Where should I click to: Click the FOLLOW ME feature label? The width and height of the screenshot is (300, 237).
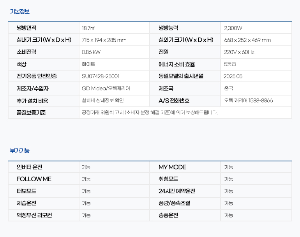coord(34,179)
